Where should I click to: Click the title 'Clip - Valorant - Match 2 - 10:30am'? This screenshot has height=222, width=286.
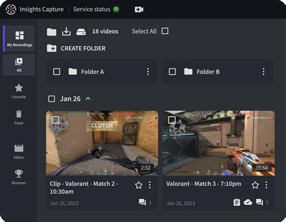pos(84,188)
